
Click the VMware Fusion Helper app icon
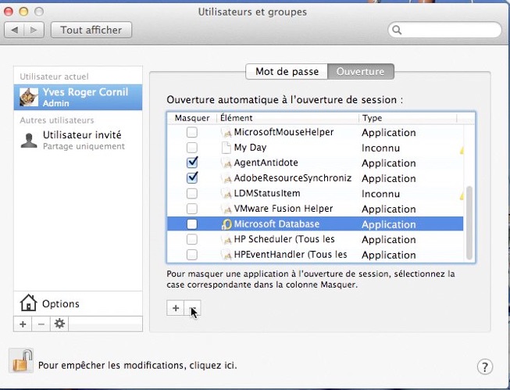(226, 209)
